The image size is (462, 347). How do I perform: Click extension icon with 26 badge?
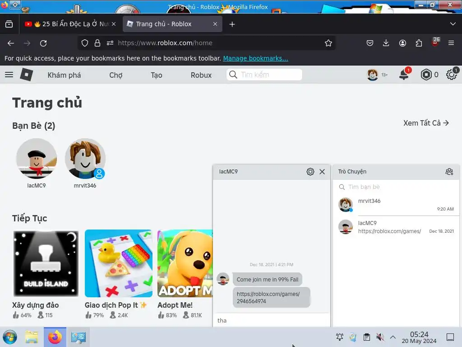(435, 42)
